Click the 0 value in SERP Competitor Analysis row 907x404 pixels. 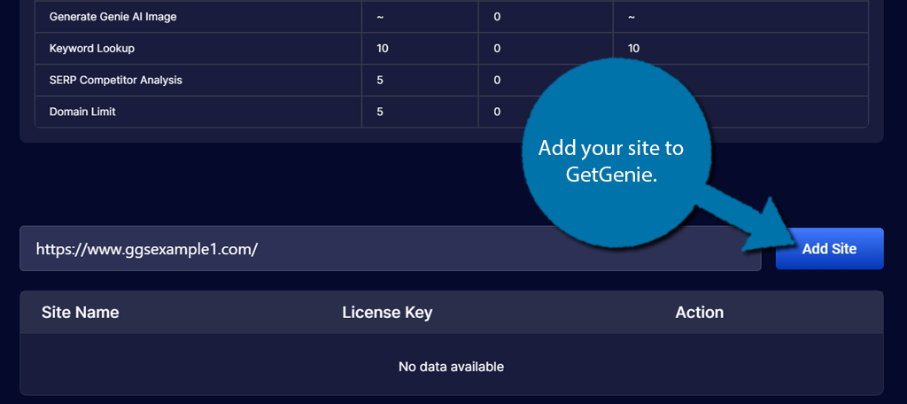(497, 80)
